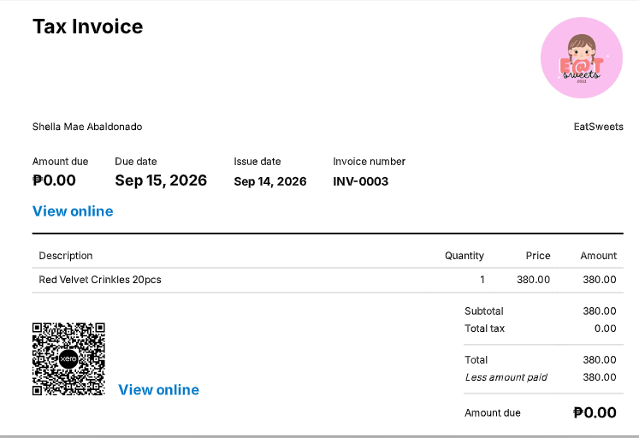Click the Due date label
Screen dimensions: 639x438
tap(136, 162)
